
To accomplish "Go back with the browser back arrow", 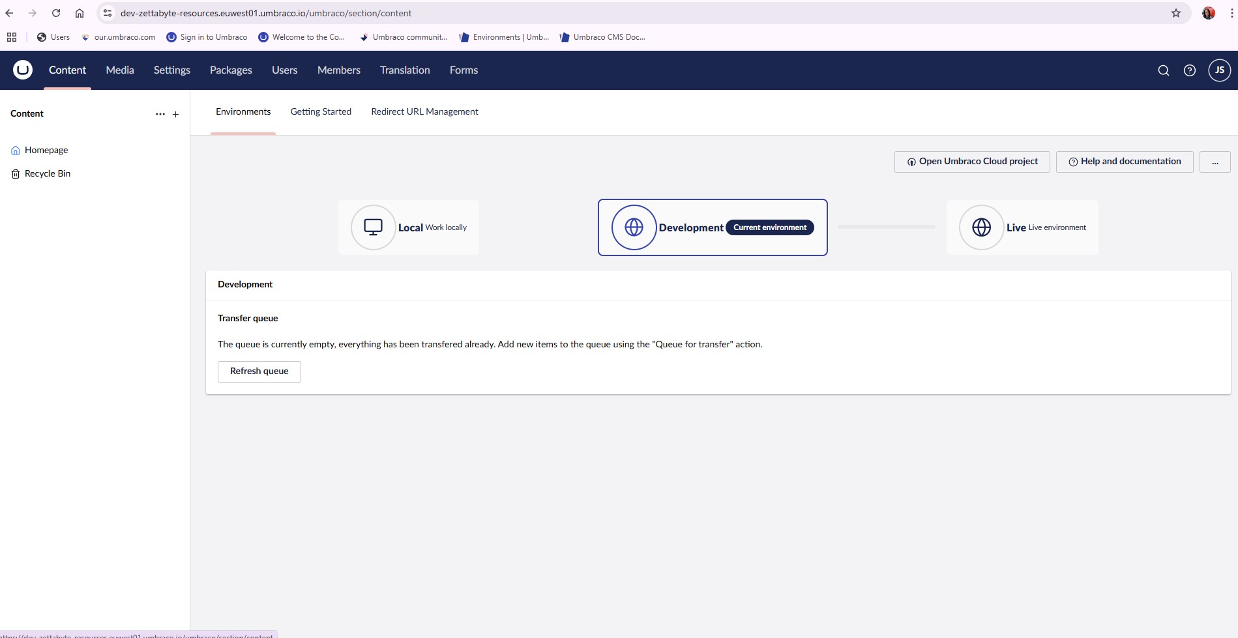I will 9,13.
